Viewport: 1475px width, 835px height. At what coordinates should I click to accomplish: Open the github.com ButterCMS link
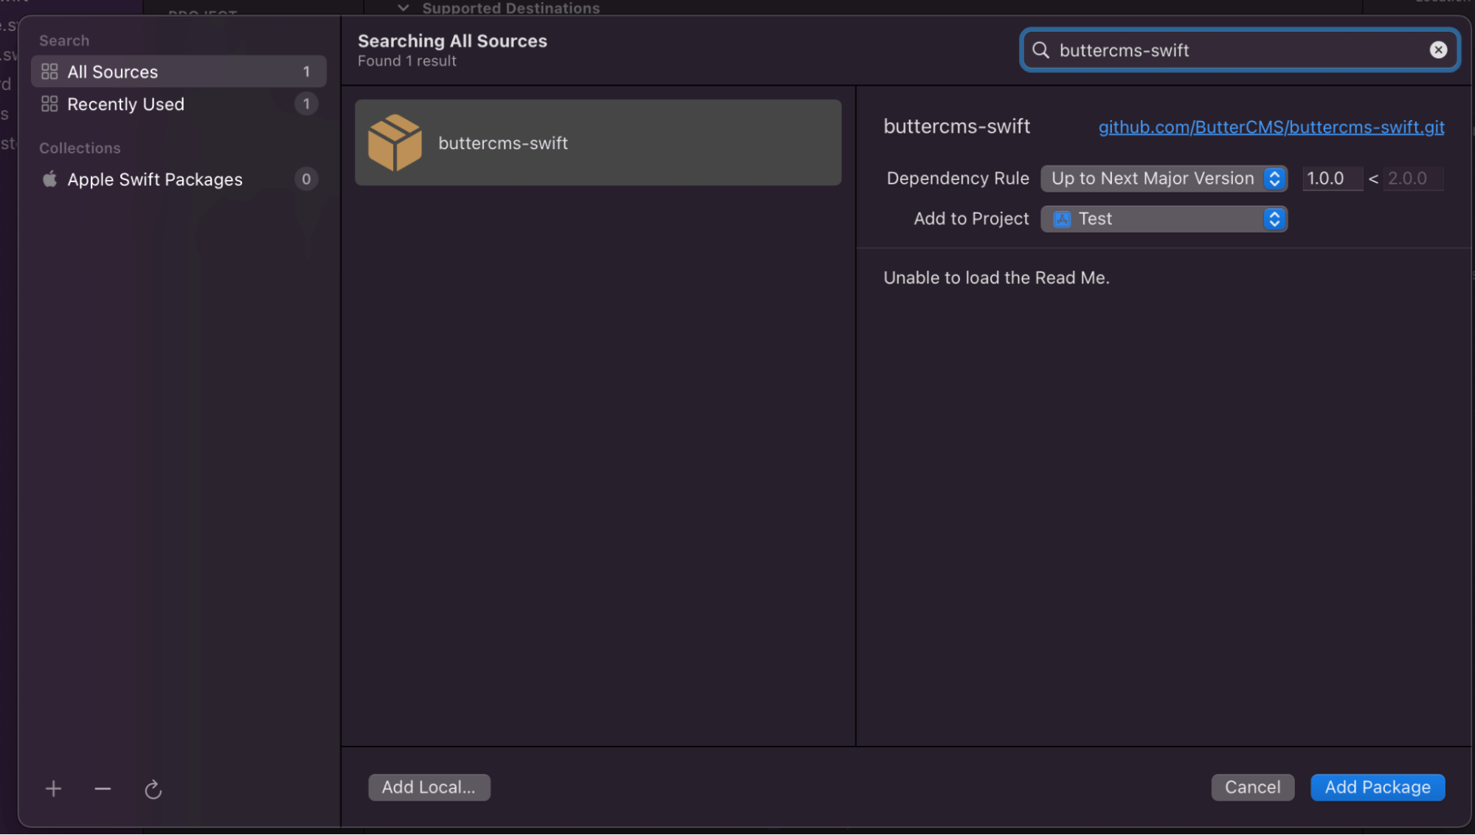pos(1271,127)
